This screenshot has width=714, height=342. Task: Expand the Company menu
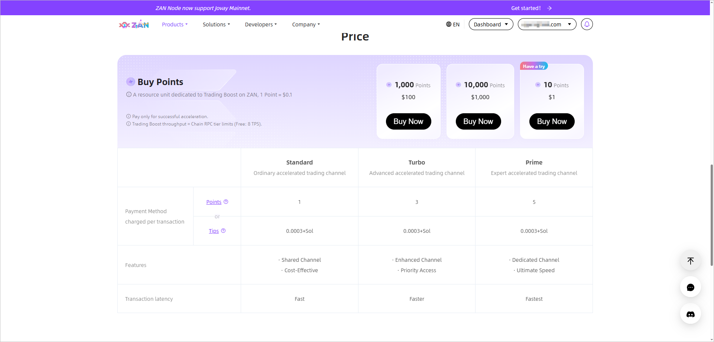pyautogui.click(x=306, y=25)
